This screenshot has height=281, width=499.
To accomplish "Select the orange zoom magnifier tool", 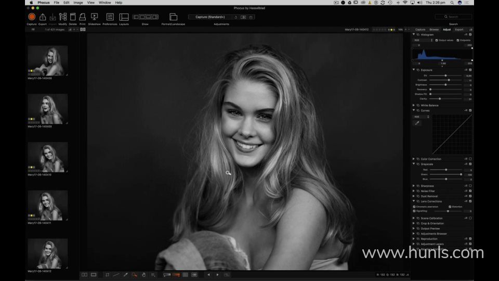I will (x=134, y=275).
